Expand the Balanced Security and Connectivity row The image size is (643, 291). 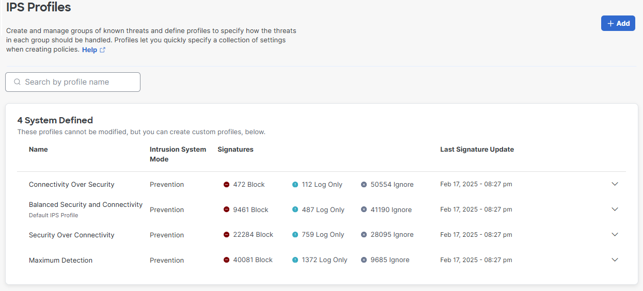pos(615,209)
